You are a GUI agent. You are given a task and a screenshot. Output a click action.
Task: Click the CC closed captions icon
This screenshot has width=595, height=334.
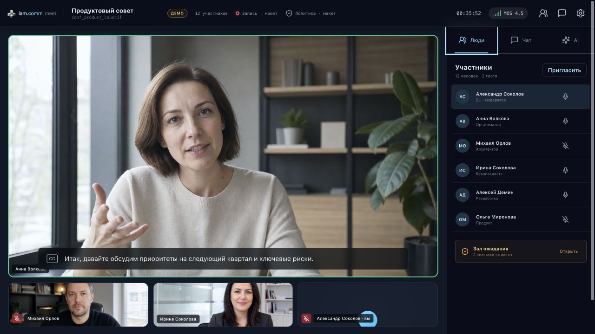pos(52,259)
